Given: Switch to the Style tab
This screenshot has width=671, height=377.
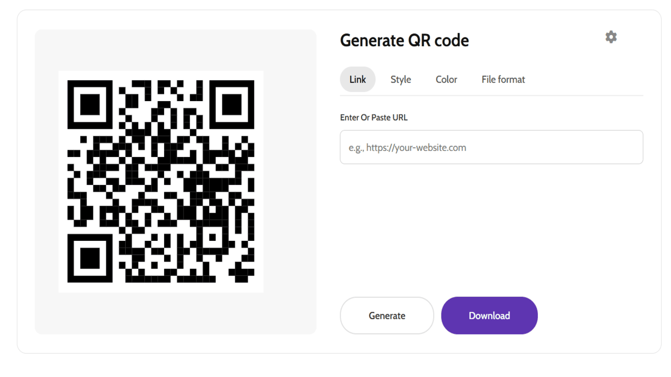Looking at the screenshot, I should pyautogui.click(x=401, y=80).
